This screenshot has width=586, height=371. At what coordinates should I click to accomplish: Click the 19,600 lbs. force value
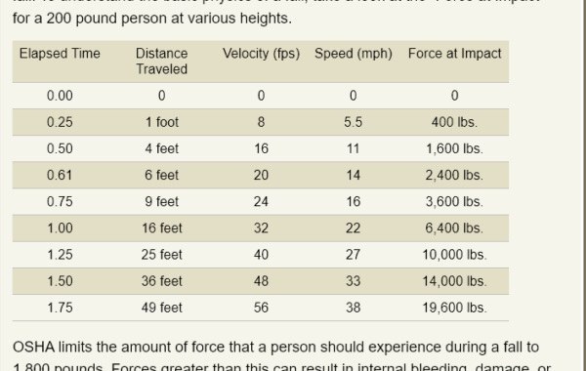point(454,308)
